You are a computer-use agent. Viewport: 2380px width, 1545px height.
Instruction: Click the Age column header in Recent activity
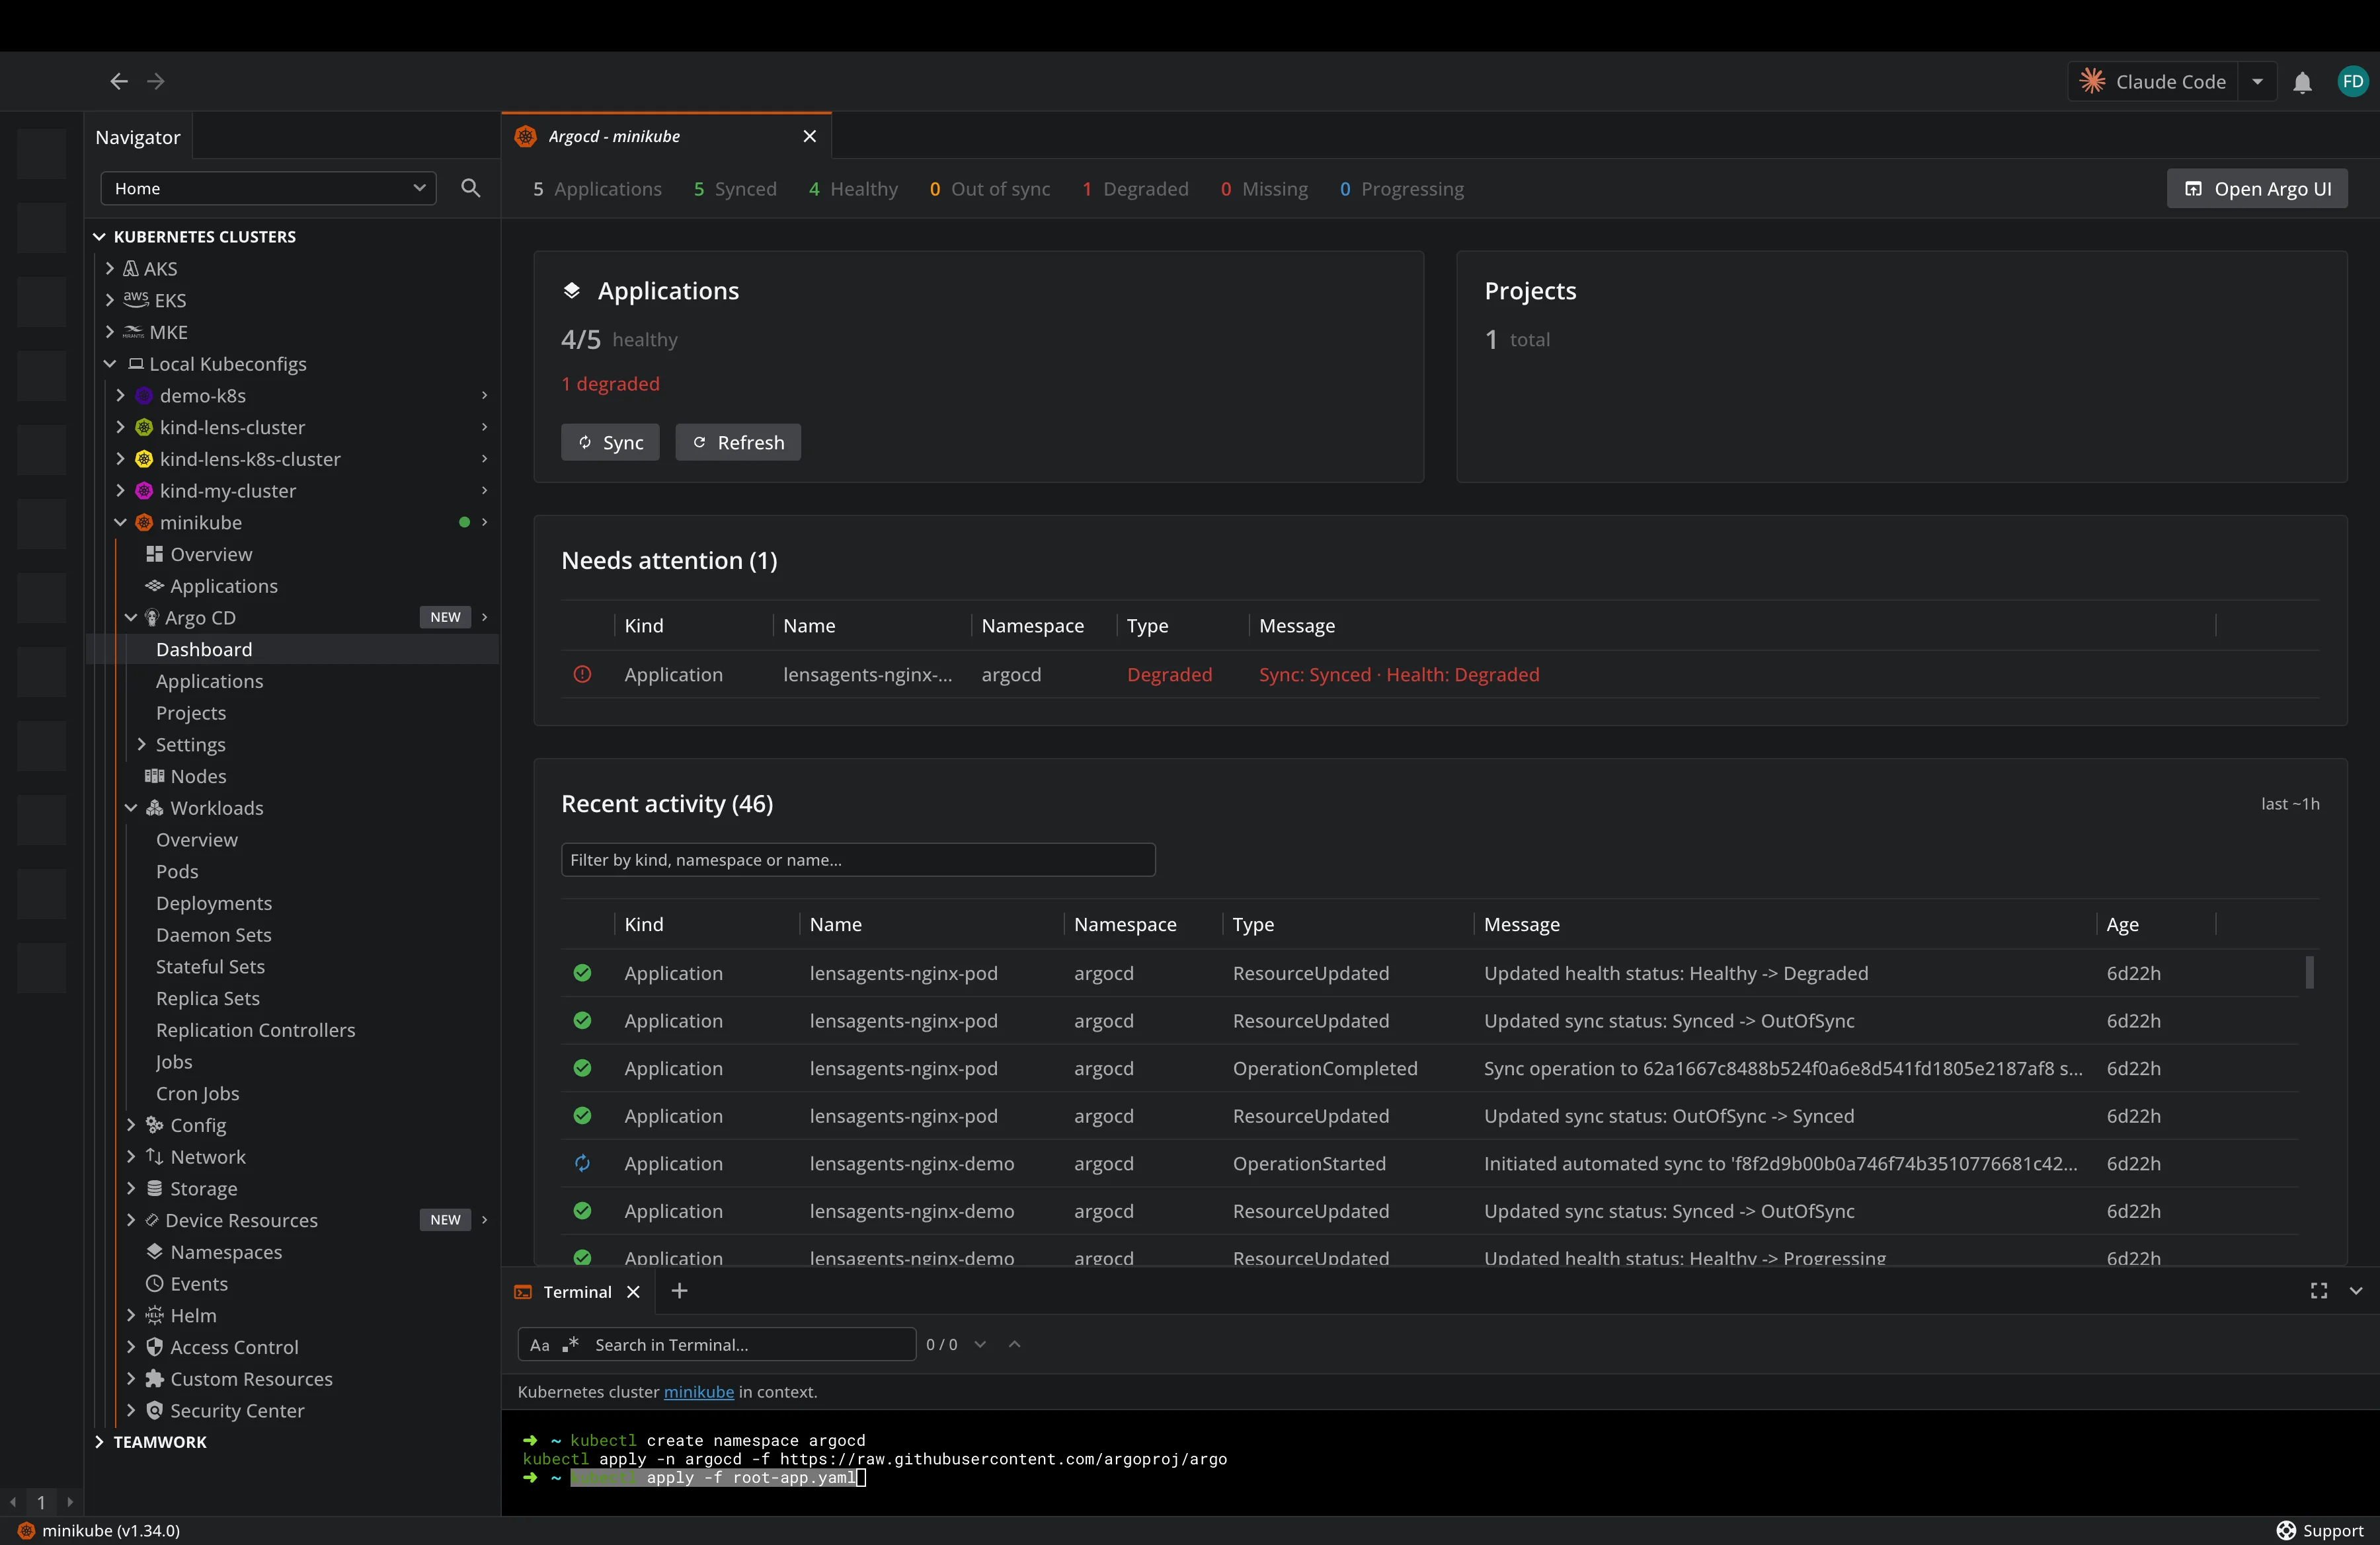click(x=2122, y=923)
